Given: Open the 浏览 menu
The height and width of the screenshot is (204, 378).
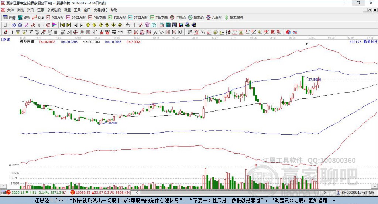Looking at the screenshot, I should [x=21, y=10].
